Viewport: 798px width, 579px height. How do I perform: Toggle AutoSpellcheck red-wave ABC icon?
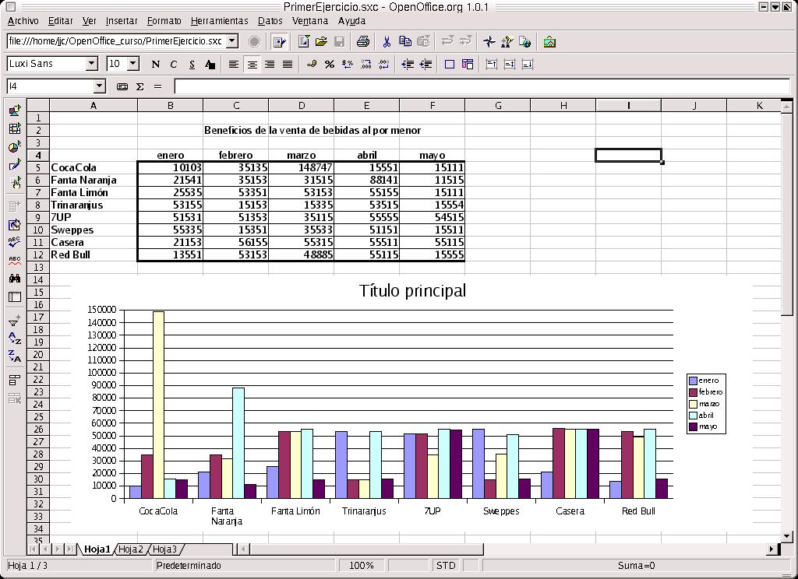tap(15, 260)
